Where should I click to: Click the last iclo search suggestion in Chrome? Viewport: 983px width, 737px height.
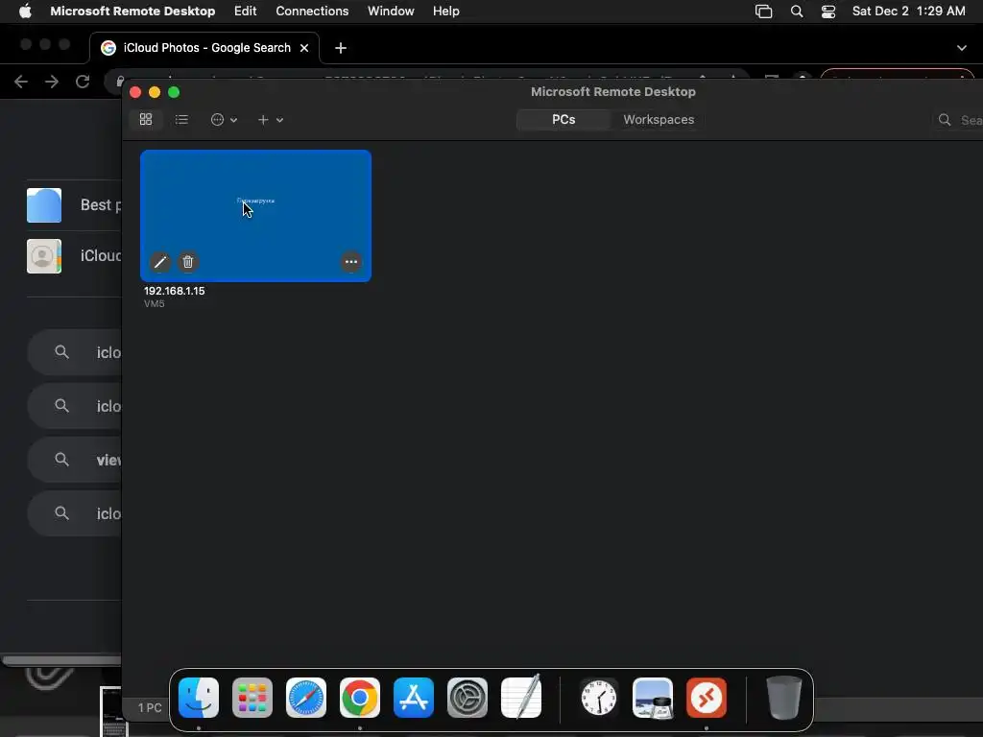click(74, 514)
